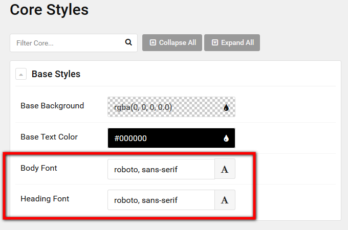Click the Core Styles page heading

tap(49, 10)
